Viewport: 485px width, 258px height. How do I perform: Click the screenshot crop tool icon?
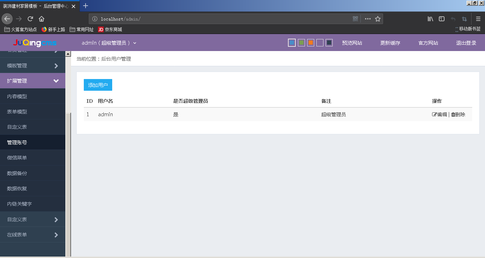pos(464,19)
